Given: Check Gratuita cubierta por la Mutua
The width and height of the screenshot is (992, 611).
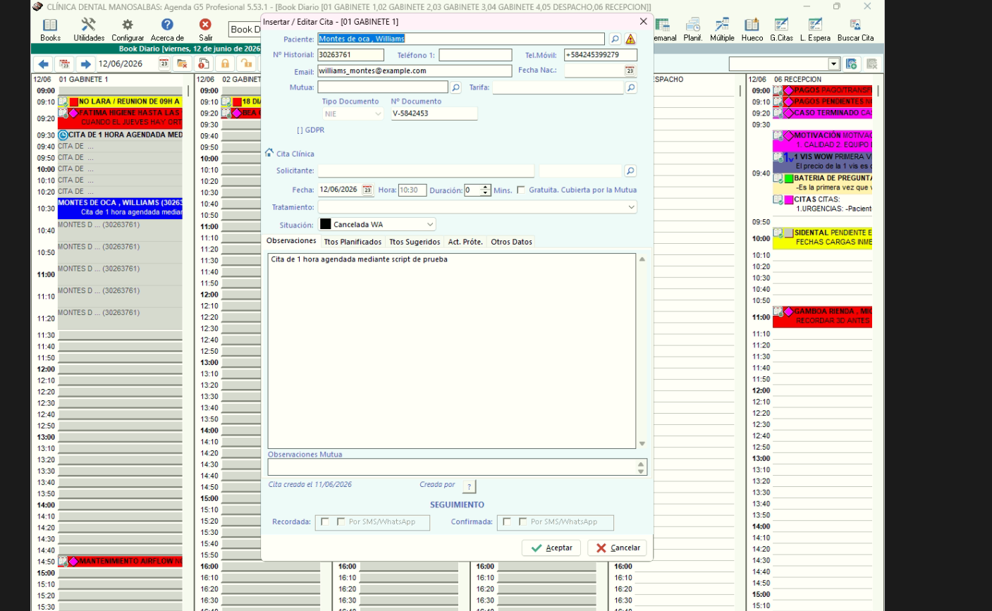Looking at the screenshot, I should coord(521,190).
